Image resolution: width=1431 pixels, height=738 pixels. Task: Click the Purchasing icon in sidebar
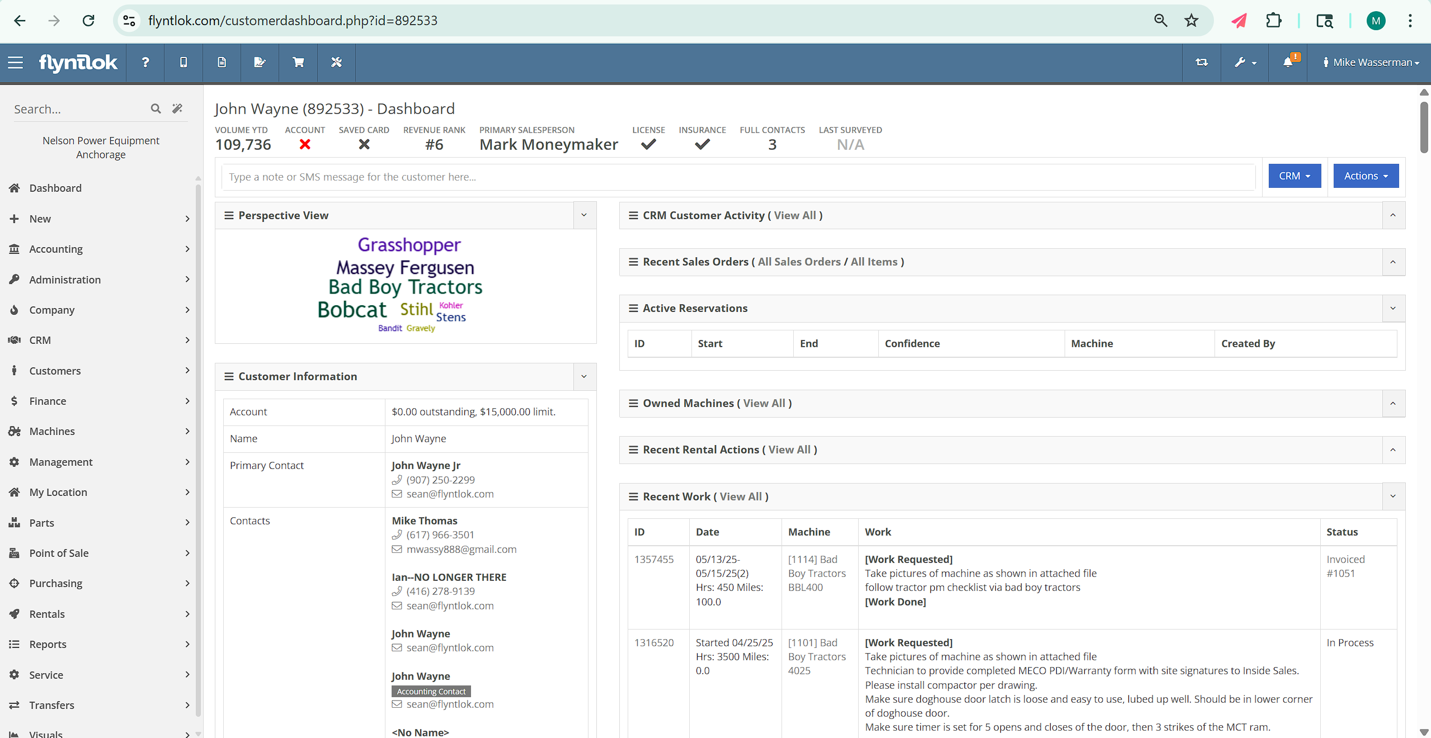[15, 583]
